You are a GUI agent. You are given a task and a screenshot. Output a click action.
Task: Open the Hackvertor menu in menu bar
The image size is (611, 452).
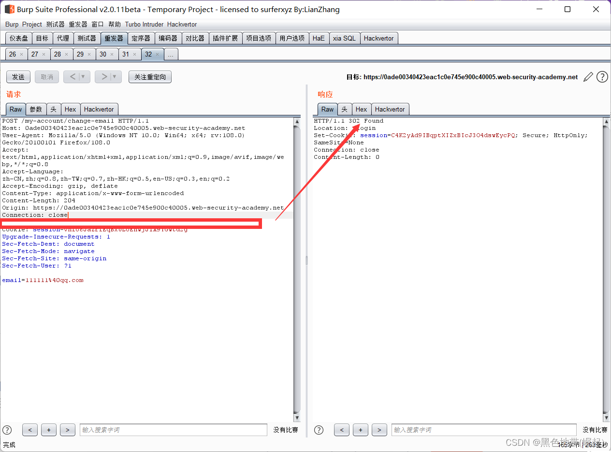182,24
